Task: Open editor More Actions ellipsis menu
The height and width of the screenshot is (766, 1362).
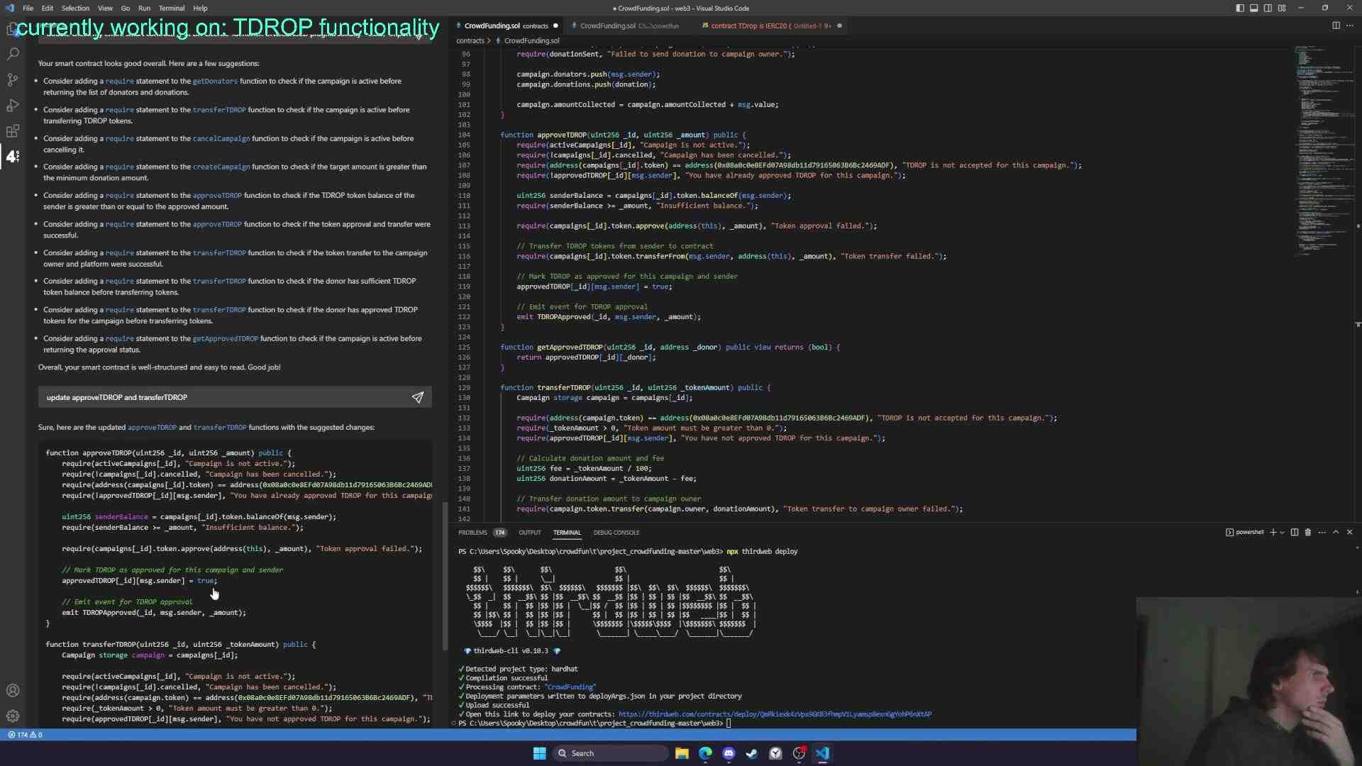Action: pyautogui.click(x=1349, y=26)
